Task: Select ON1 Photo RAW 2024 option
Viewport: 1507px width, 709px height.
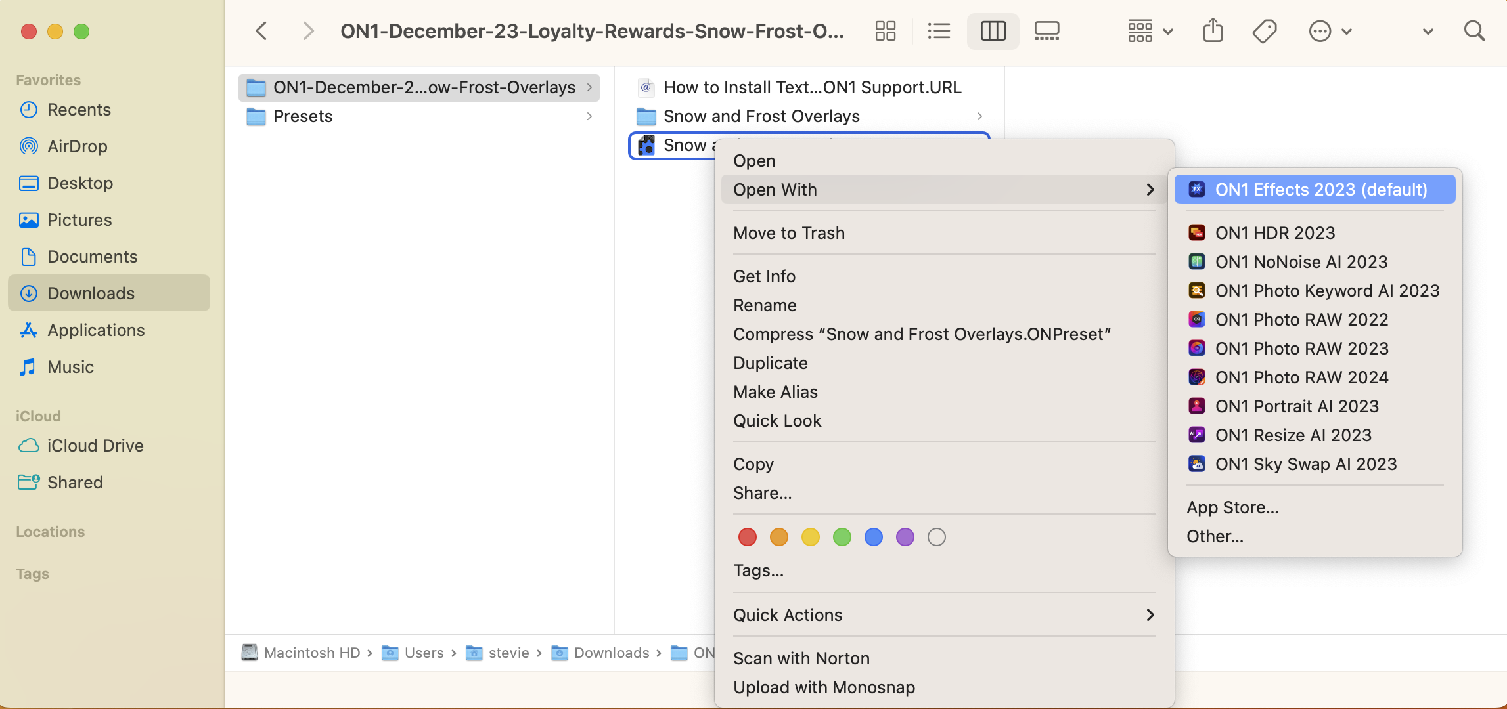Action: click(1301, 377)
